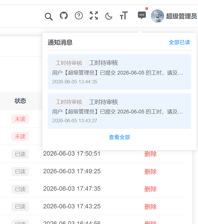Image resolution: width=198 pixels, height=224 pixels.
Task: Click timestamp 2026-06-05 13:43:27 in notification
Action: (x=75, y=121)
